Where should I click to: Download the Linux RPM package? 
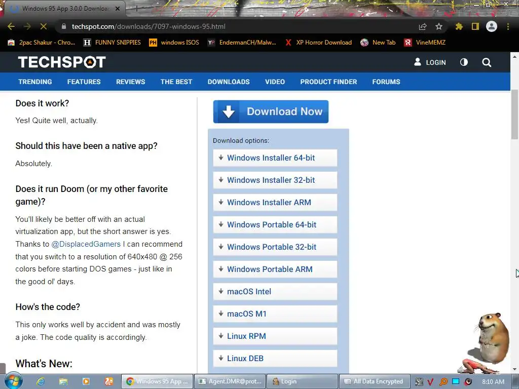(x=275, y=336)
